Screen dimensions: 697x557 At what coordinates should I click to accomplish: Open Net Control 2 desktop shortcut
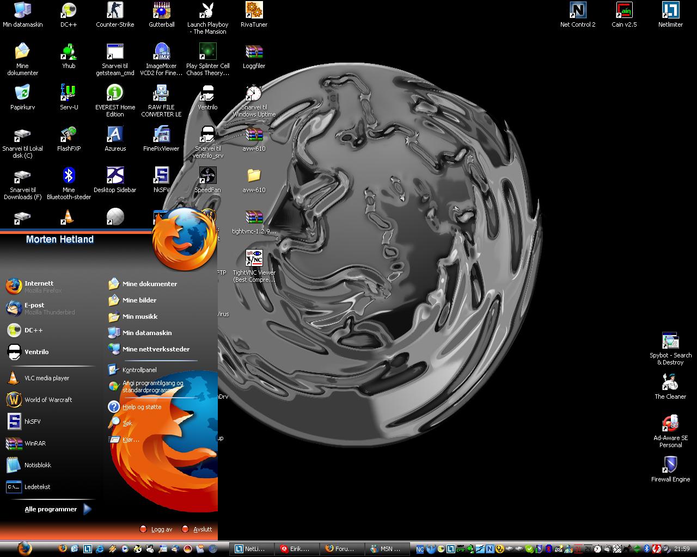[578, 15]
